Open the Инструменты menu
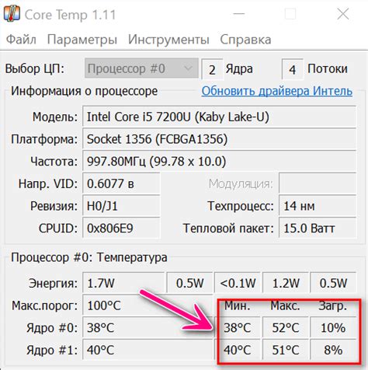Viewport: 368px width, 370px height. (x=168, y=40)
